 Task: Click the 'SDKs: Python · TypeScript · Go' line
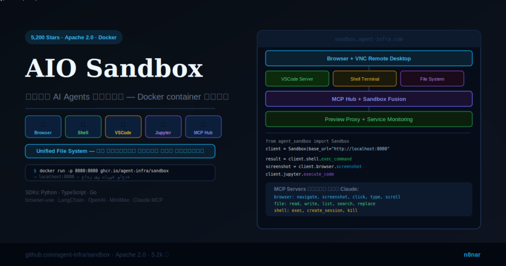(61, 192)
